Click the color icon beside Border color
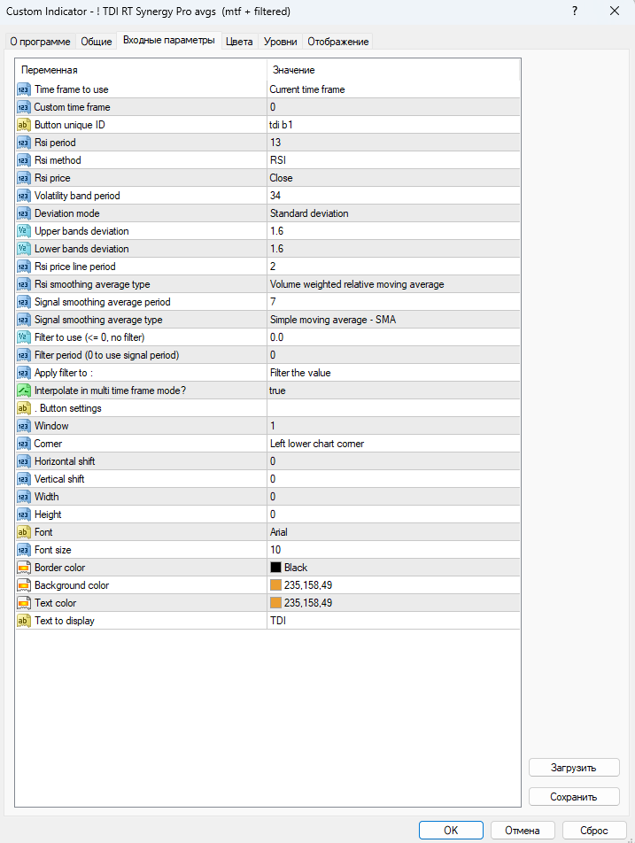 24,568
